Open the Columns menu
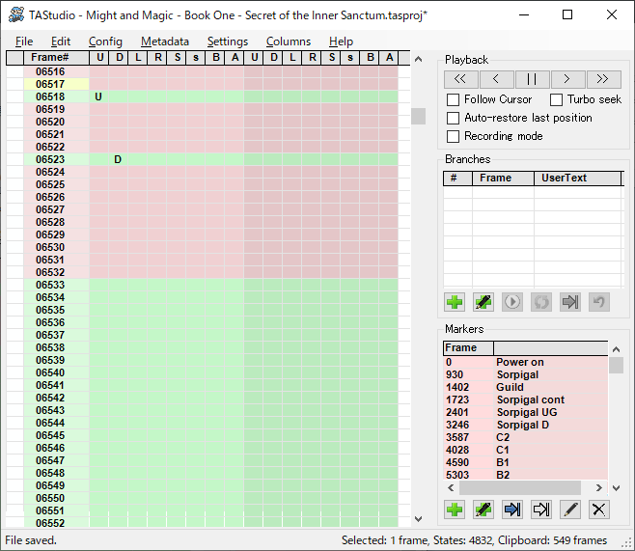The image size is (635, 551). click(288, 41)
